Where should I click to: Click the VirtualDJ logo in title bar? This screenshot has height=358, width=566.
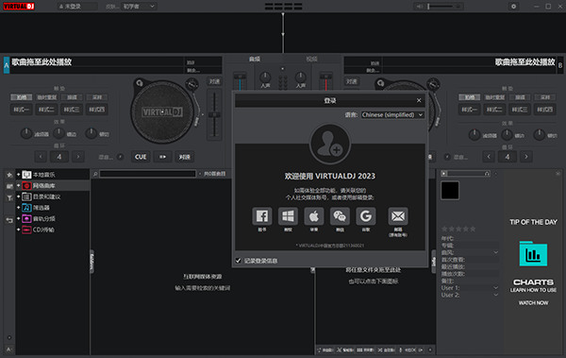pos(19,7)
